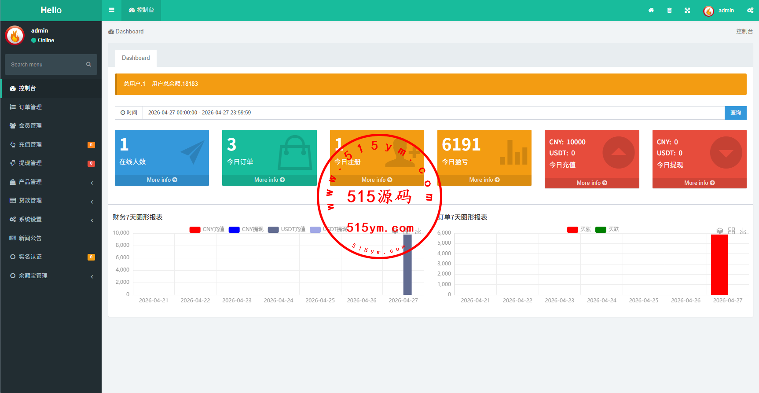The height and width of the screenshot is (393, 759).
Task: Click the search magnifier in menu search
Action: pyautogui.click(x=88, y=64)
